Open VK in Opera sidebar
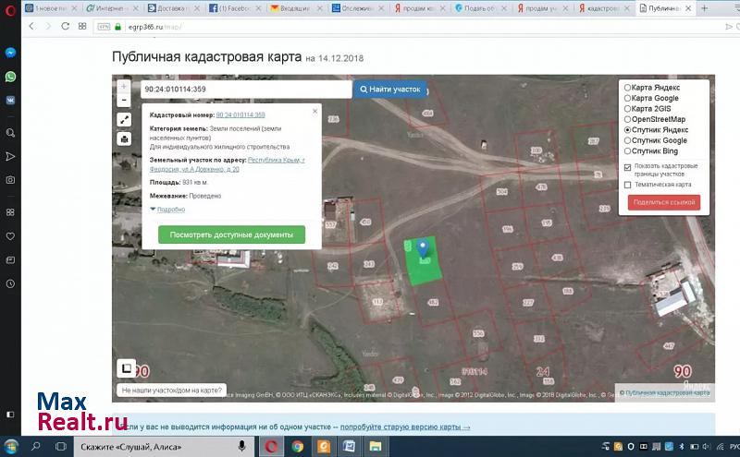The width and height of the screenshot is (740, 457). pos(10,98)
